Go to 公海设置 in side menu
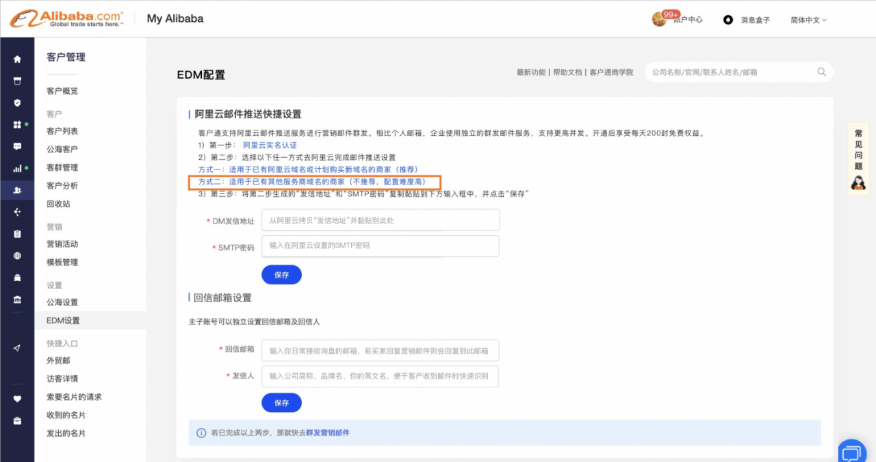 (62, 302)
